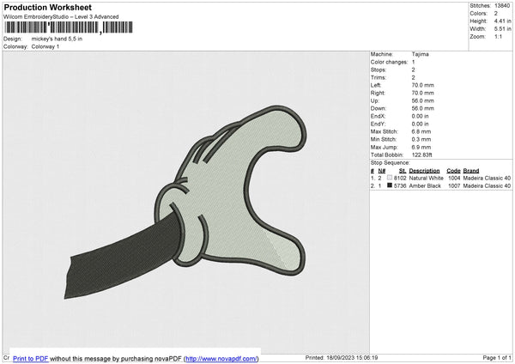515x364 pixels.
Task: Click the Natural White color swatch
Action: point(390,178)
